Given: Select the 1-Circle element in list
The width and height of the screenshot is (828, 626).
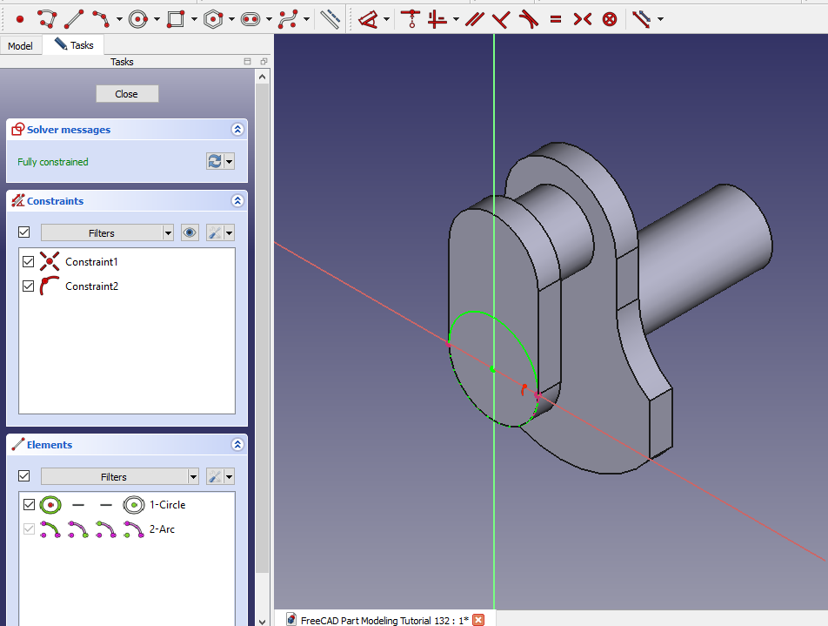Looking at the screenshot, I should coord(167,504).
